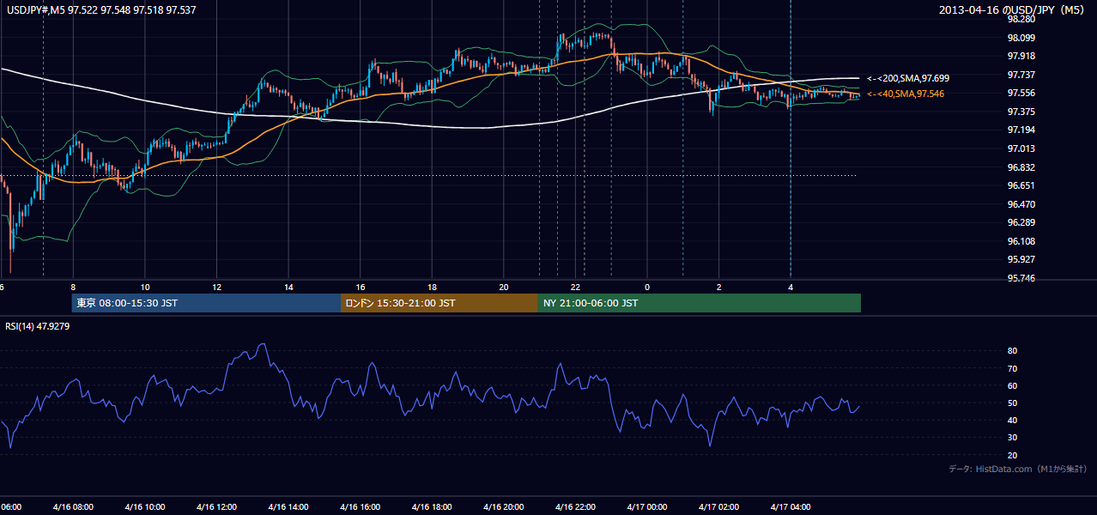
Task: Click price axis value 95.927
Action: click(1021, 259)
